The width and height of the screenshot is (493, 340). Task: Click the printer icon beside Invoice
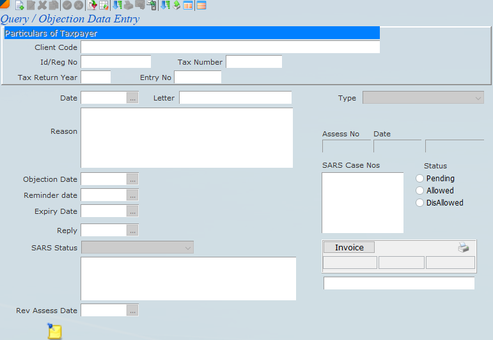pos(464,248)
